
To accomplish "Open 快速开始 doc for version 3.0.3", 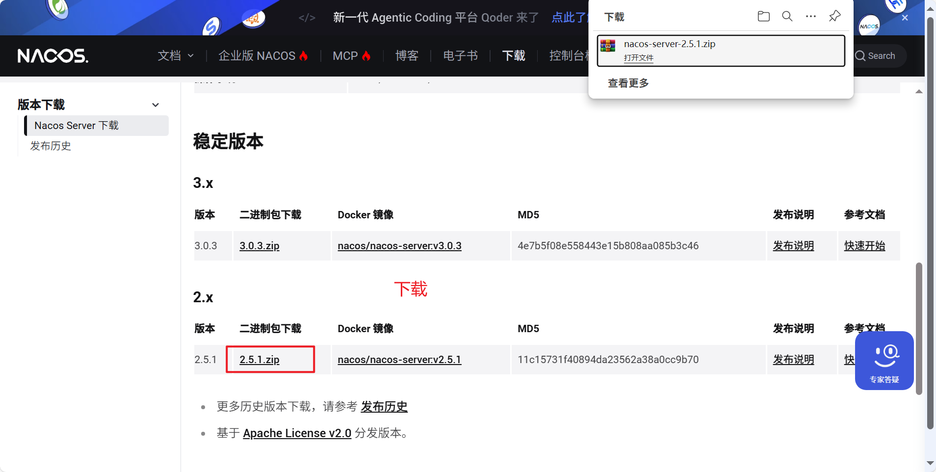I will click(864, 246).
